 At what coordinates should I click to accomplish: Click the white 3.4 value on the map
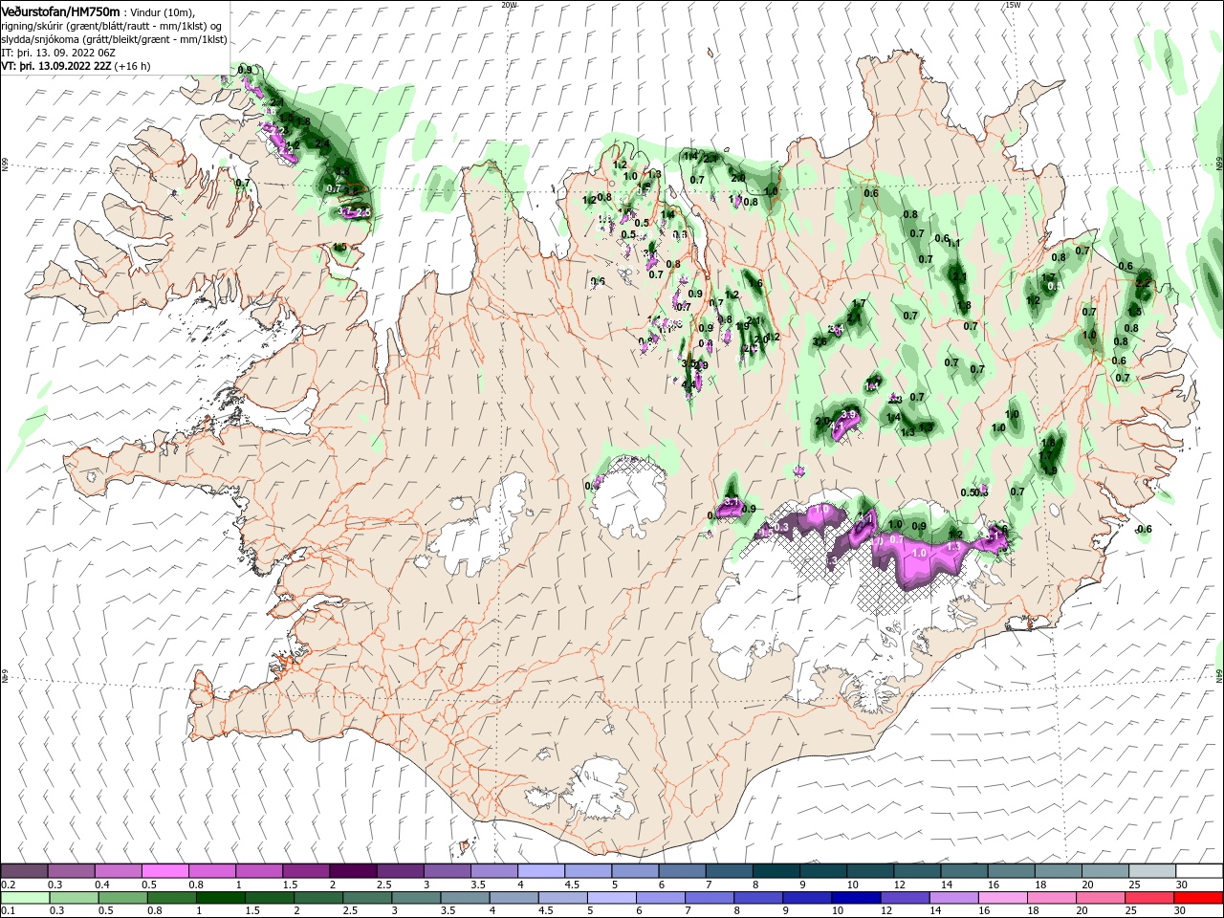pyautogui.click(x=836, y=328)
